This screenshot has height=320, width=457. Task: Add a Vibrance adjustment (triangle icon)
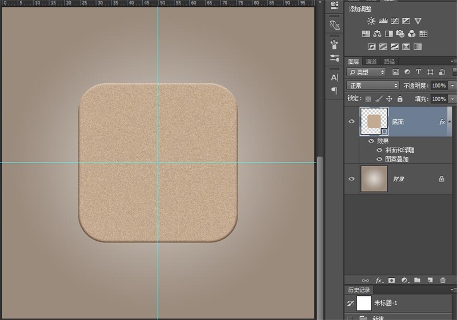click(x=418, y=21)
